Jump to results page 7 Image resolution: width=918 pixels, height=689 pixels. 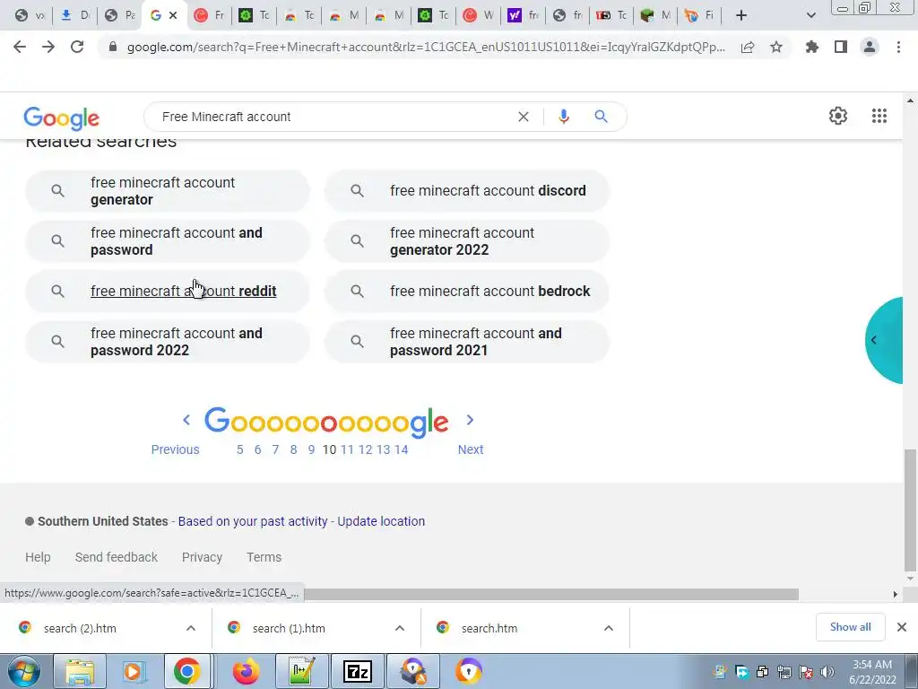[275, 449]
